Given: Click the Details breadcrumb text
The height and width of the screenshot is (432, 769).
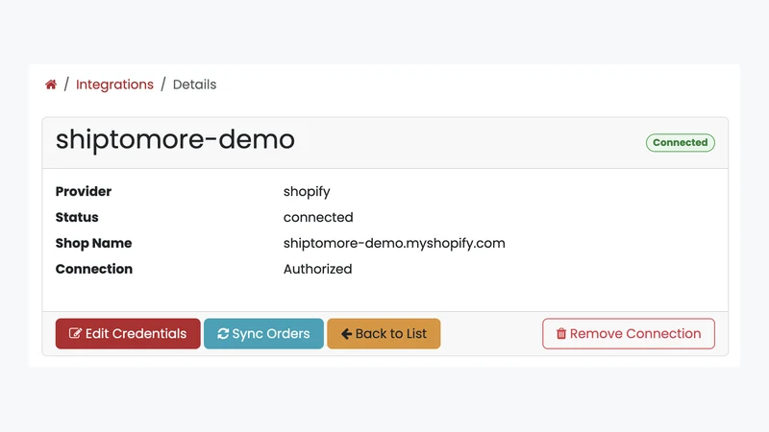Looking at the screenshot, I should [195, 84].
